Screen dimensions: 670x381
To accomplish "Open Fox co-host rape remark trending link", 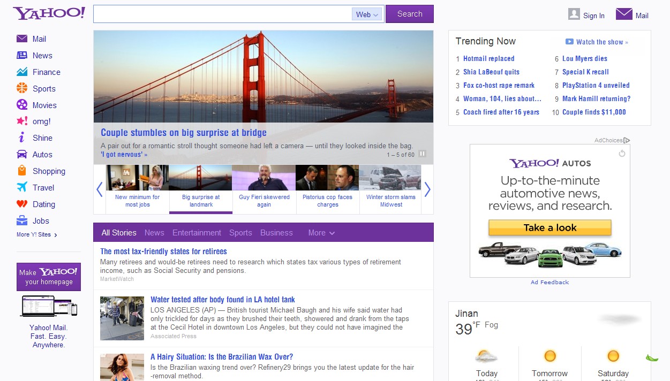I will 499,85.
